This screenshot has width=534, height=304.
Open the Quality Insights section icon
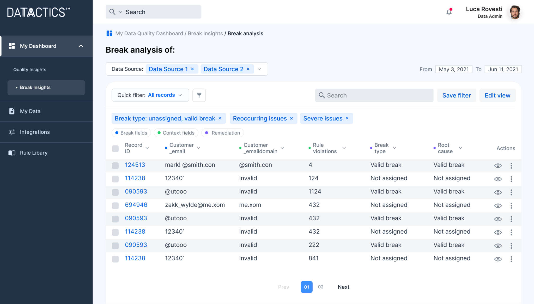[29, 69]
